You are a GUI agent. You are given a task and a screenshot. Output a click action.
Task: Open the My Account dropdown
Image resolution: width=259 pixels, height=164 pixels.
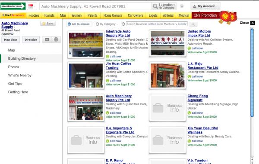[x=205, y=6]
